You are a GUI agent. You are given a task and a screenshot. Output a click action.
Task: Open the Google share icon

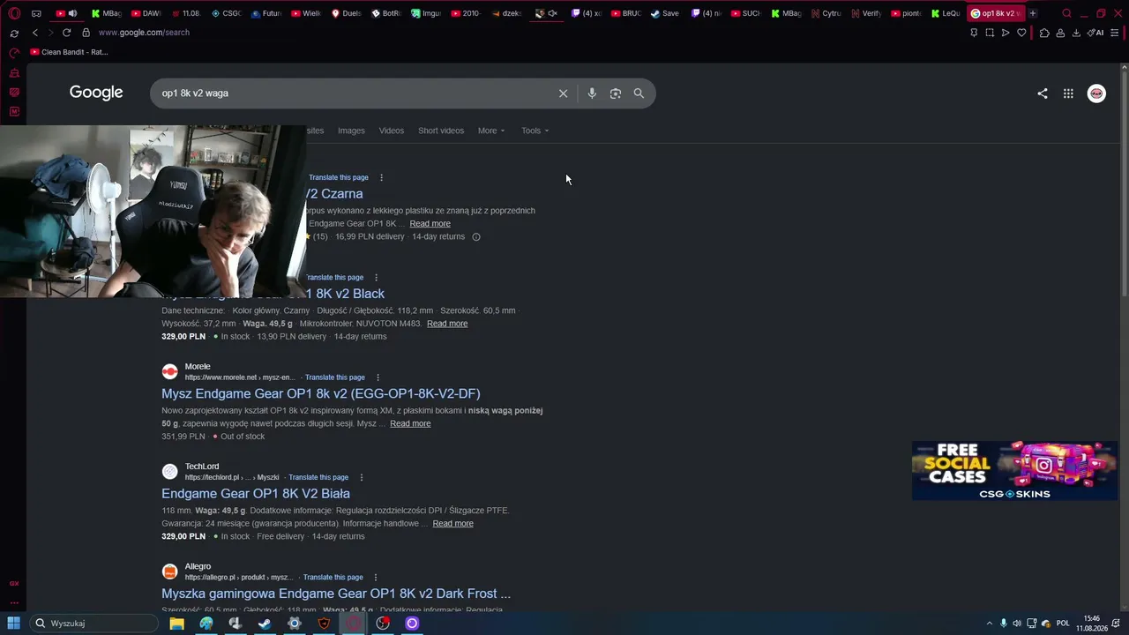1043,93
